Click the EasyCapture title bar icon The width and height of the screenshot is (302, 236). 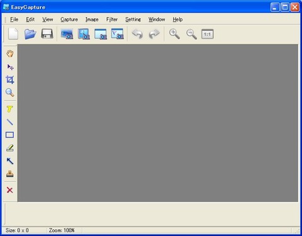point(6,7)
